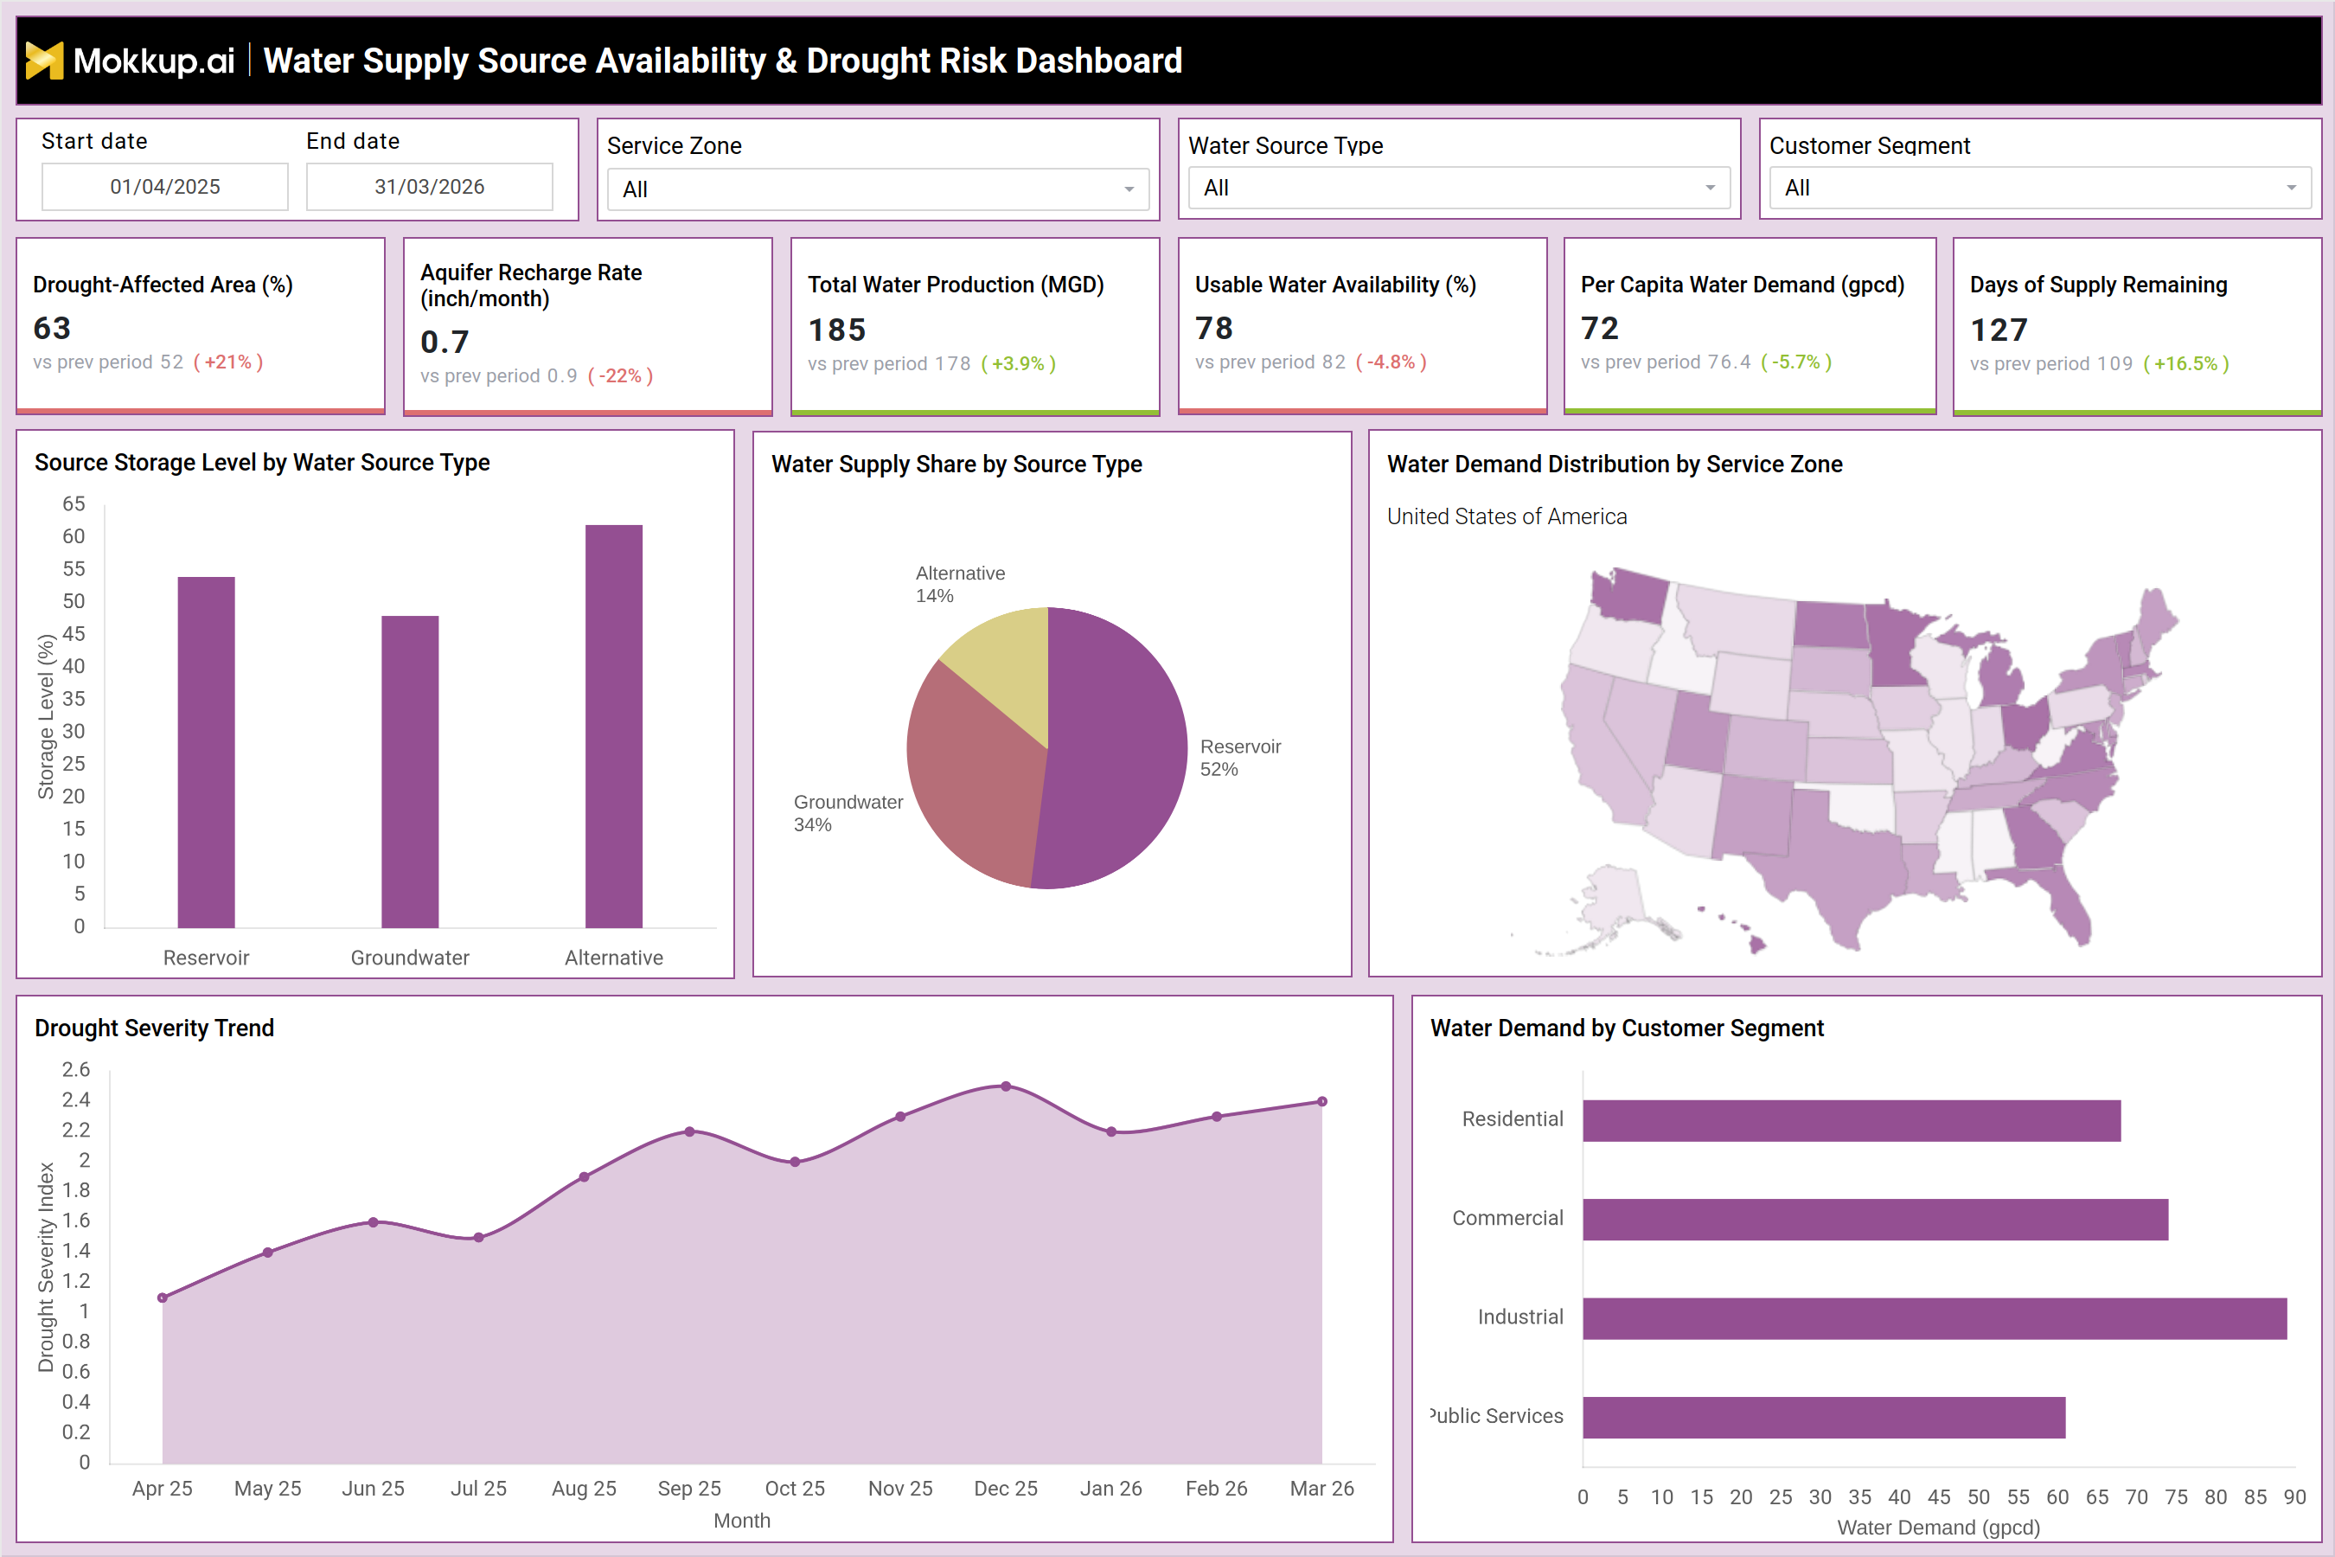Click the Start date field 01/04/2025

click(x=165, y=187)
